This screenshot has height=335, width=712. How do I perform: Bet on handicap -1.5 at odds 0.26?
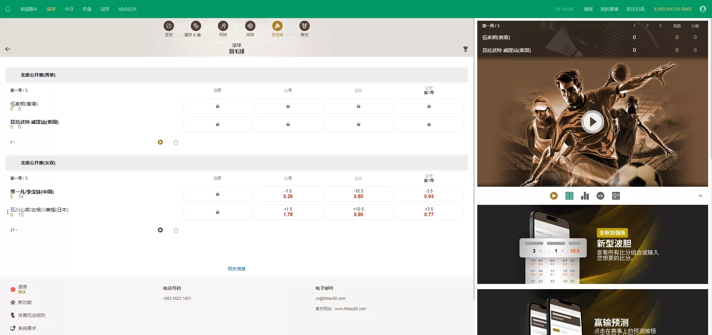(x=288, y=194)
